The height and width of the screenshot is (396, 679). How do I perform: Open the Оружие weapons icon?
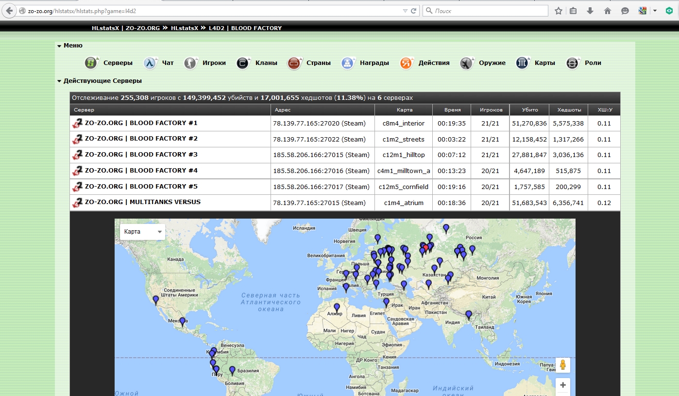467,63
